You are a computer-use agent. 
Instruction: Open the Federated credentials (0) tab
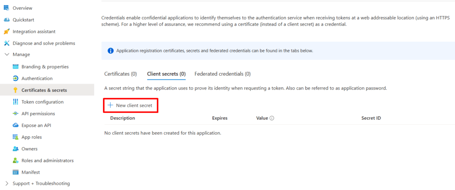222,74
